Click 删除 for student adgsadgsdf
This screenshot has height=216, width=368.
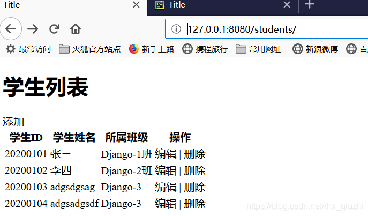point(194,204)
